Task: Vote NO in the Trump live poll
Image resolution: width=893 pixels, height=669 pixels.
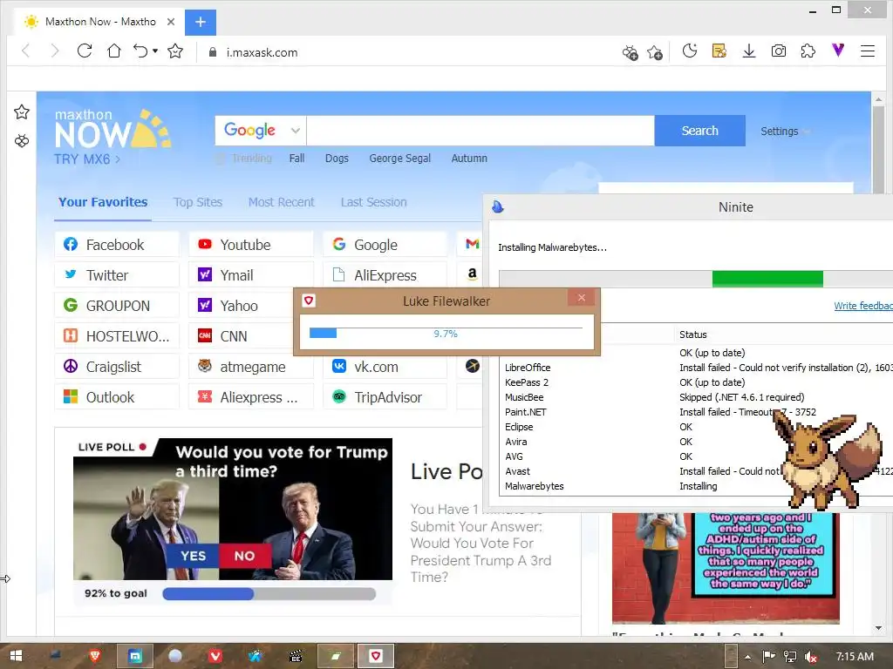Action: pyautogui.click(x=245, y=556)
